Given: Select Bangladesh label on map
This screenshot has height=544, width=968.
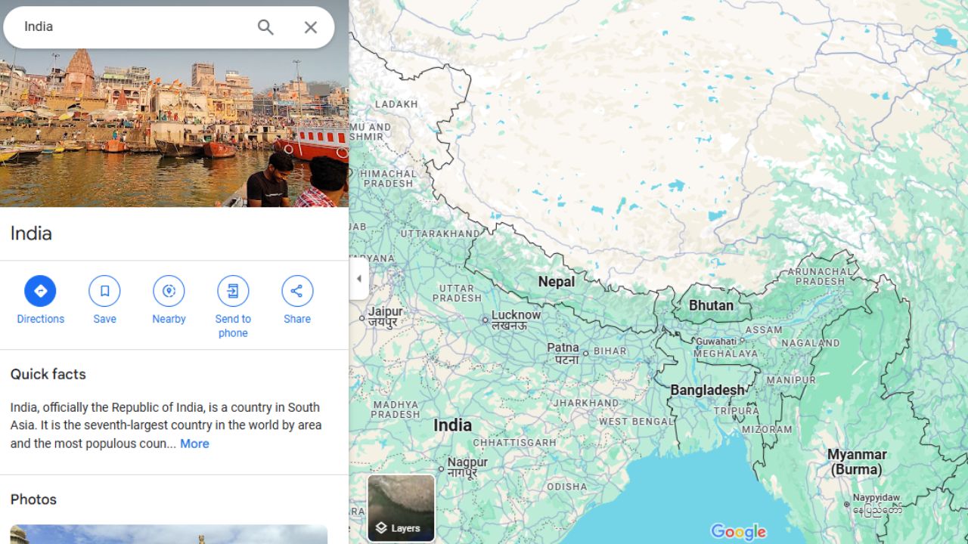Looking at the screenshot, I should tap(708, 390).
